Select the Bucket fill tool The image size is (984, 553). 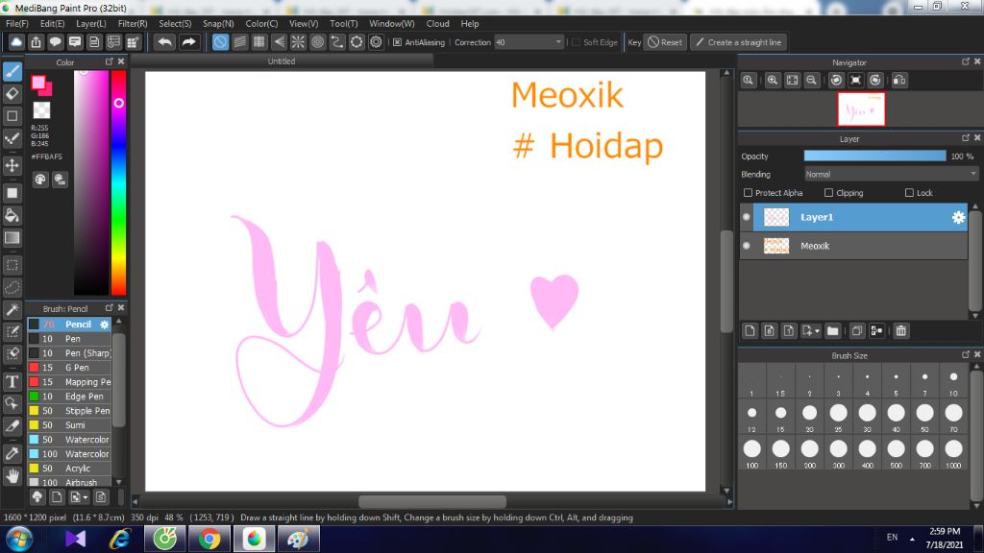[x=12, y=216]
